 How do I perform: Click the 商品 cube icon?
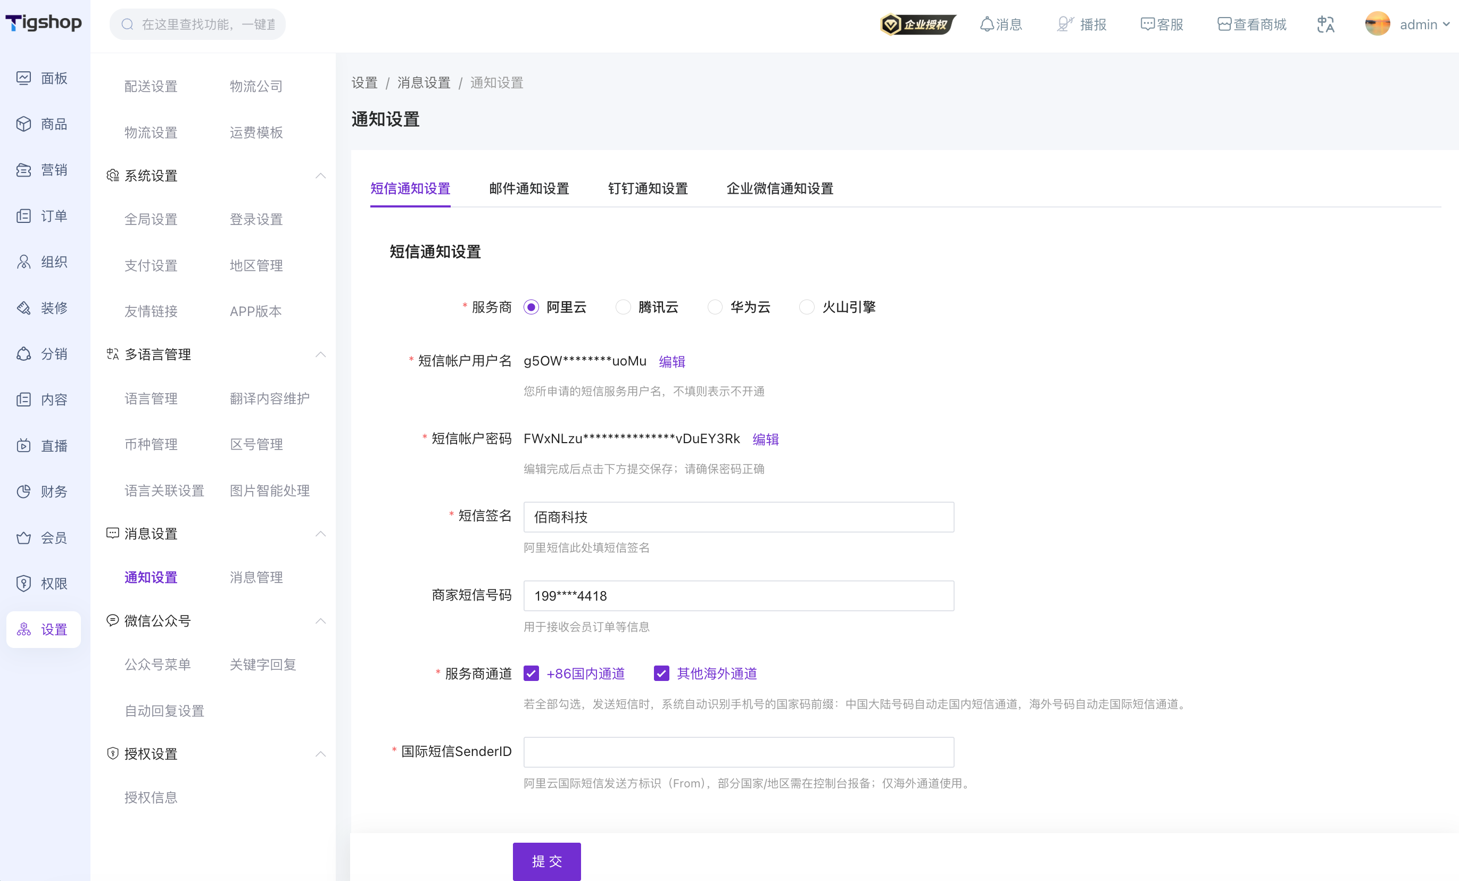click(x=24, y=124)
